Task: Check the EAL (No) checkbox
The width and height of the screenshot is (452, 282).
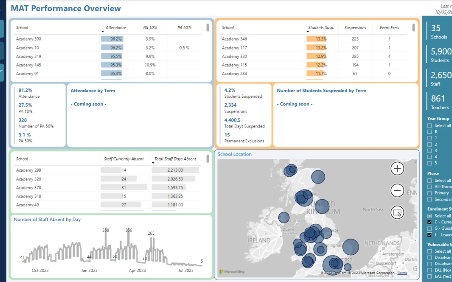Action: click(430, 270)
